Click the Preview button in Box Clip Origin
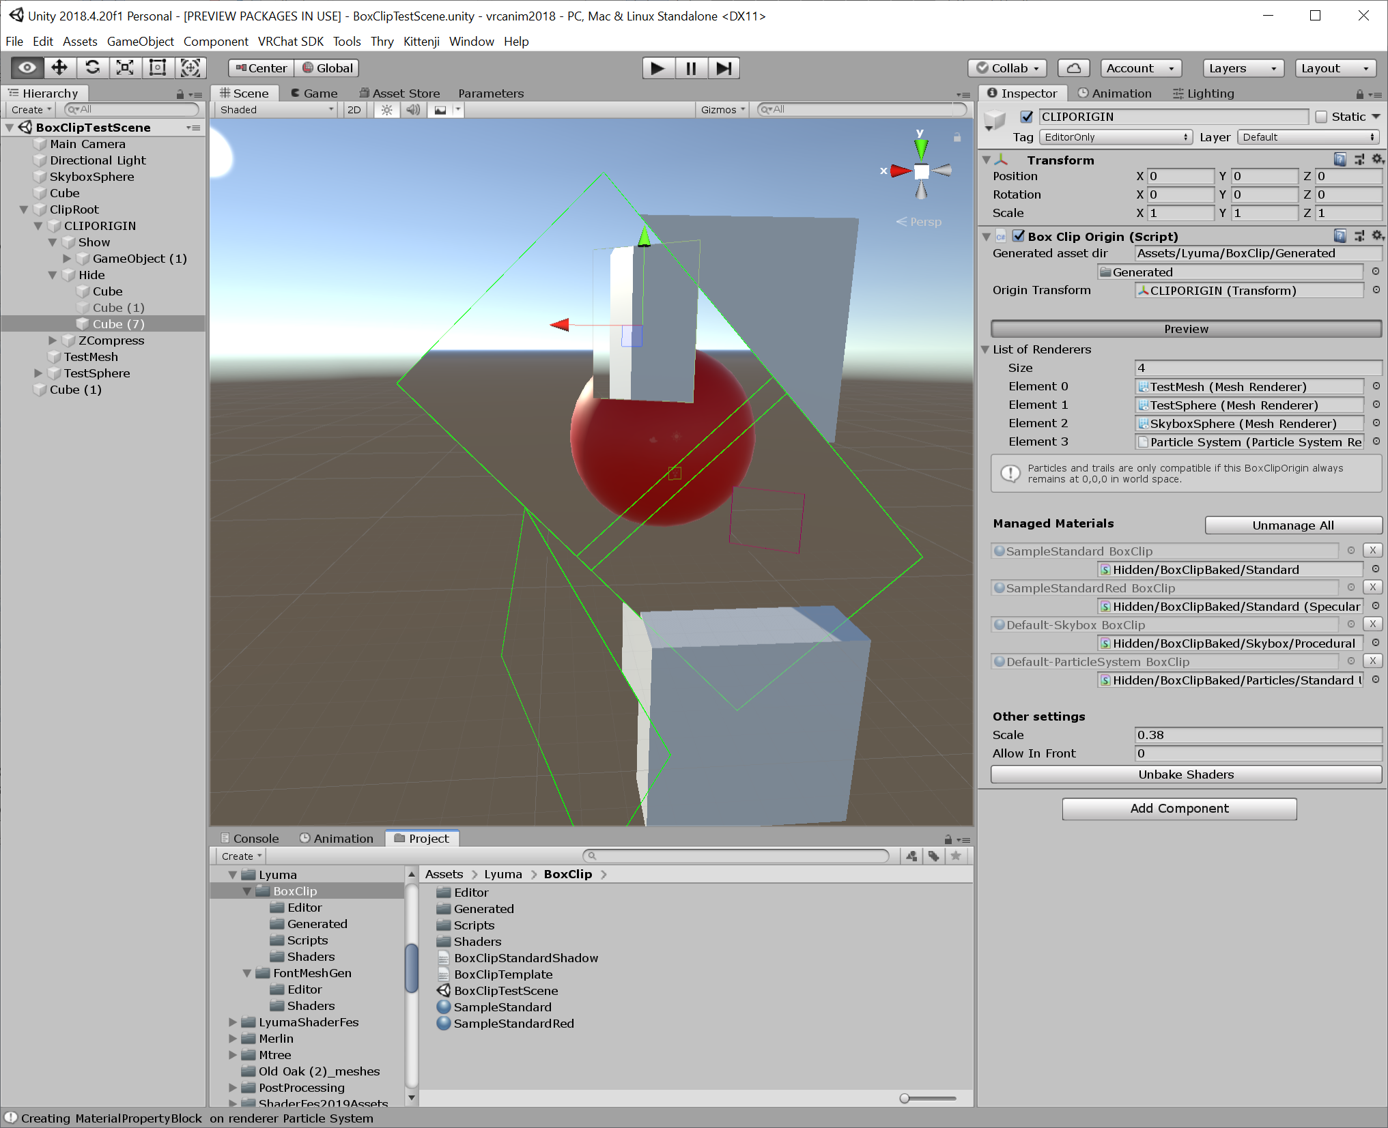 pos(1186,328)
